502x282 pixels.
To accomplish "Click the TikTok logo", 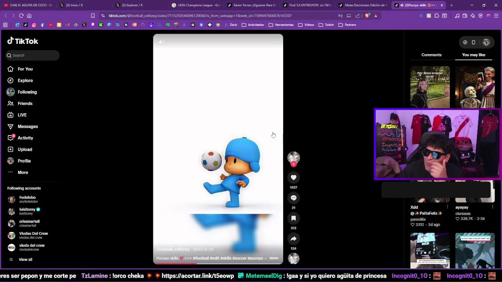I will [23, 41].
